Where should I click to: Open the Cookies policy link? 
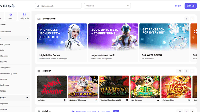pos(93,112)
